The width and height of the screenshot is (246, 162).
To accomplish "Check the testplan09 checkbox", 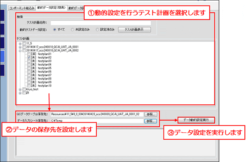I will pyautogui.click(x=29, y=82).
